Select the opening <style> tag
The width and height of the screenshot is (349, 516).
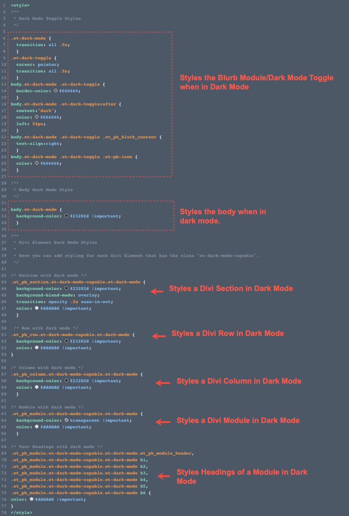coord(20,5)
